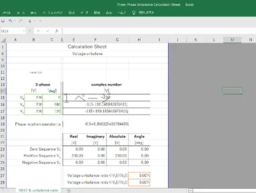Select column L header
The height and width of the screenshot is (193, 256).
214,40
